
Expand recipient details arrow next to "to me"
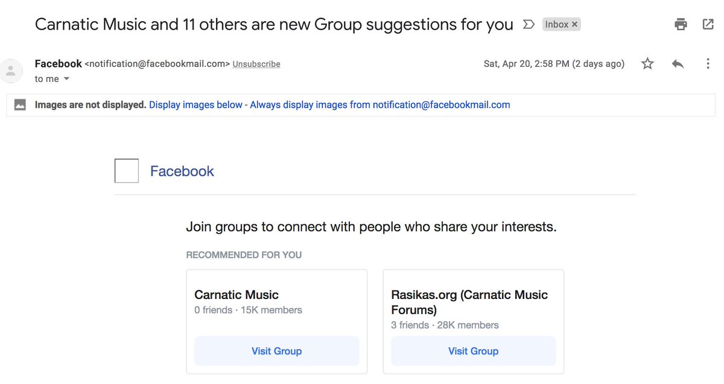66,80
